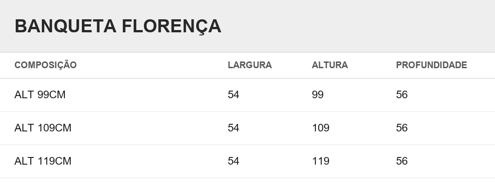Select the ALT 109CM row label
This screenshot has height=192, width=495.
click(x=43, y=128)
